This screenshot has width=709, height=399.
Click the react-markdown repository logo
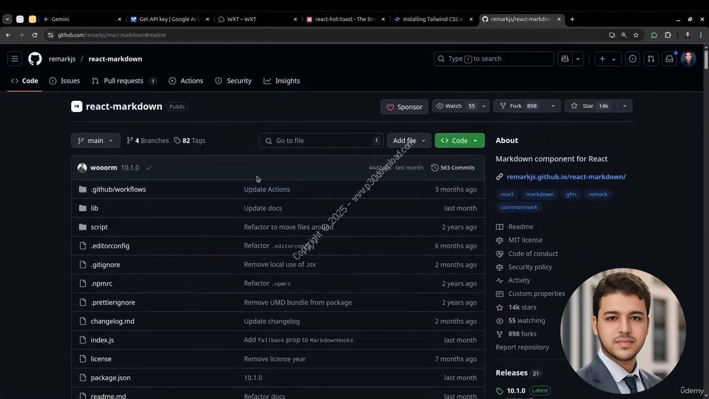point(76,106)
